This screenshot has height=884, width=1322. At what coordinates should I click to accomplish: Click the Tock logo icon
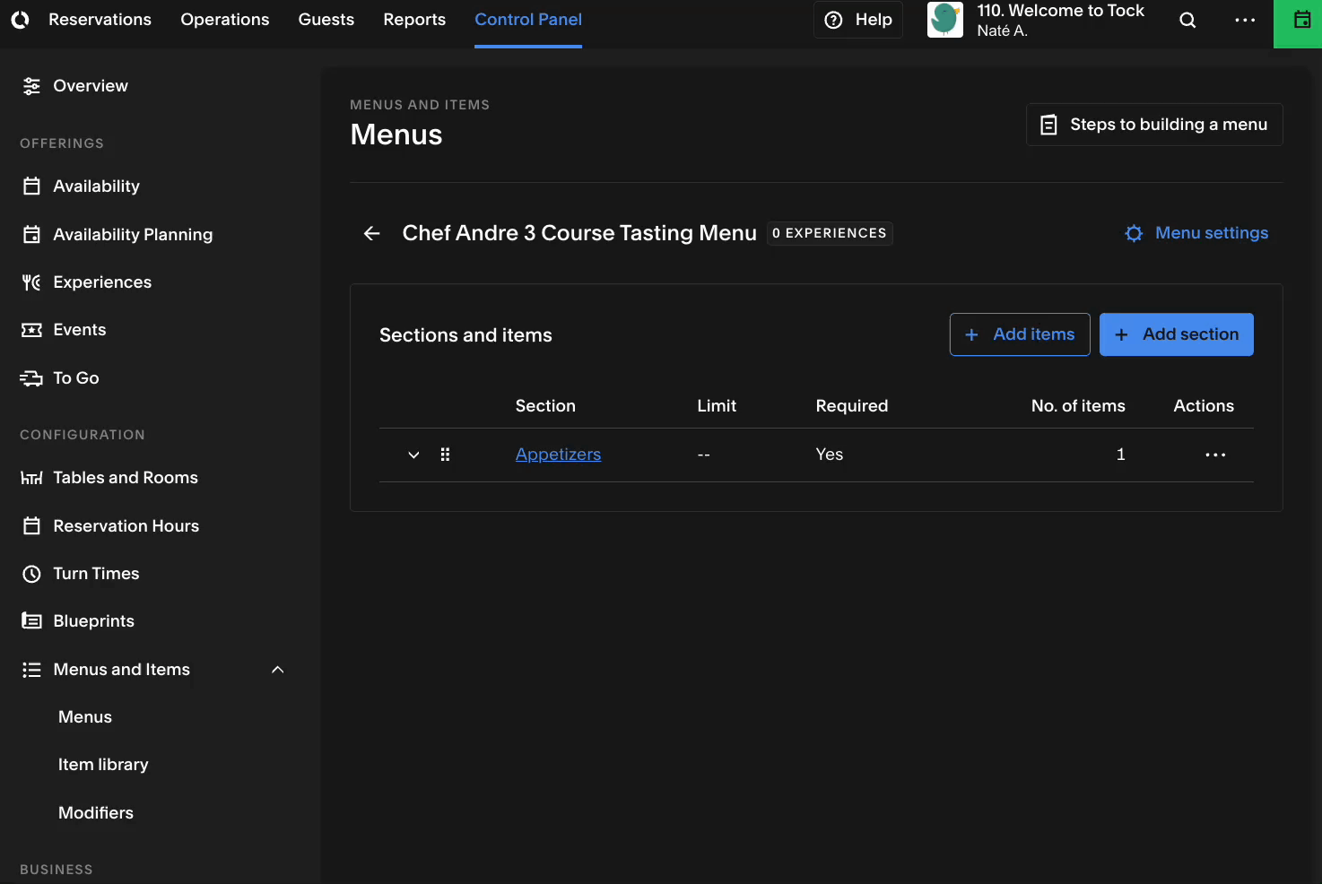(x=20, y=20)
